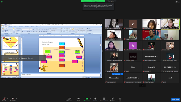Click the View button at top right
Screen dimensions: 181x102
(x=178, y=2)
